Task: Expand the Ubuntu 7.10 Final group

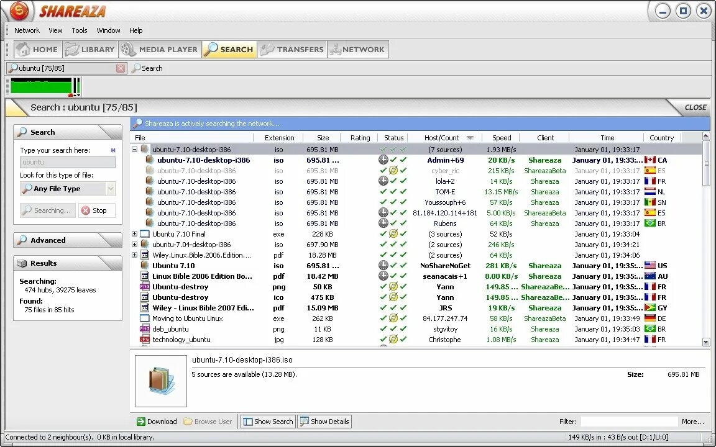Action: tap(134, 234)
